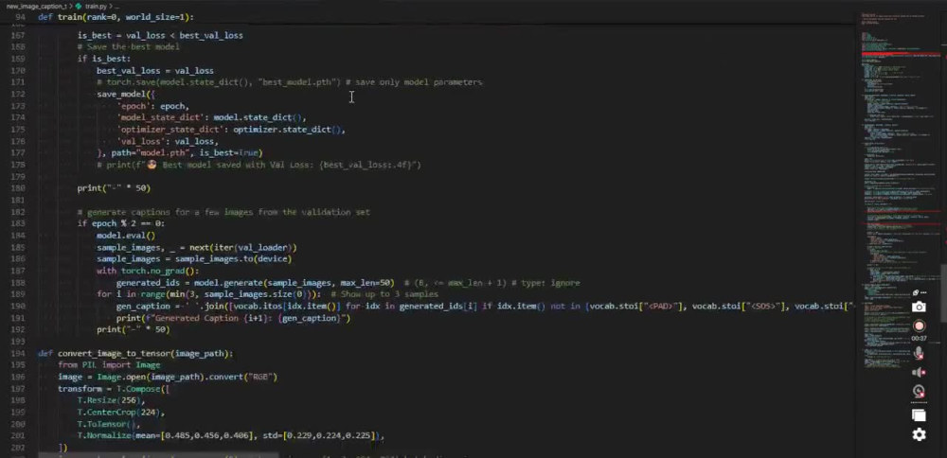Click line number 167 in the gutter
The height and width of the screenshot is (458, 947).
point(18,35)
